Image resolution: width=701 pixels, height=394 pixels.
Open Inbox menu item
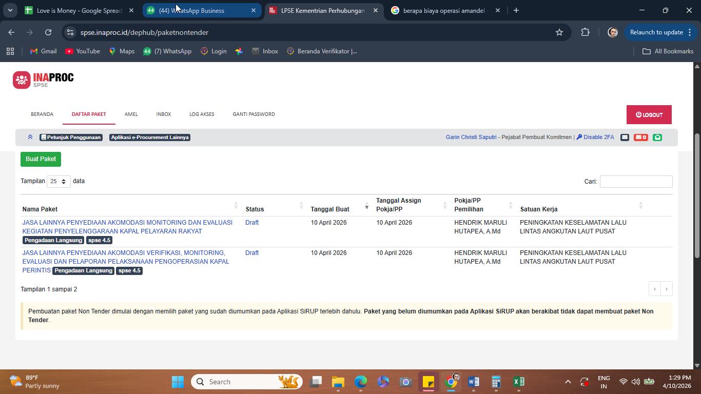(x=164, y=114)
